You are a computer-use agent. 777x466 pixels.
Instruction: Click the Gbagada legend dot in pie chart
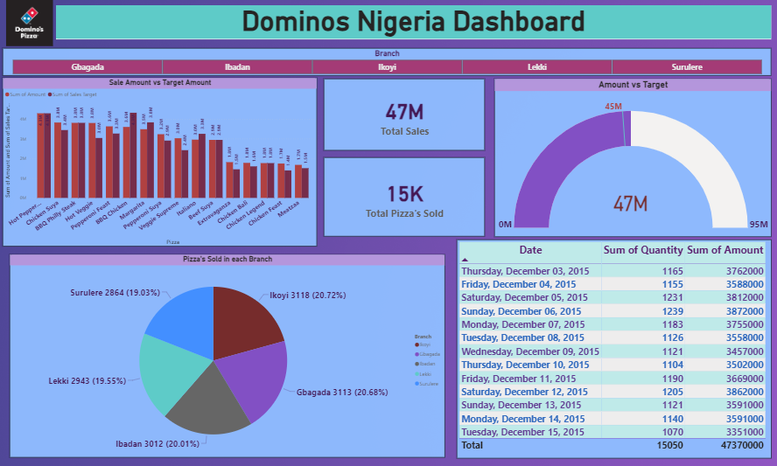[416, 354]
